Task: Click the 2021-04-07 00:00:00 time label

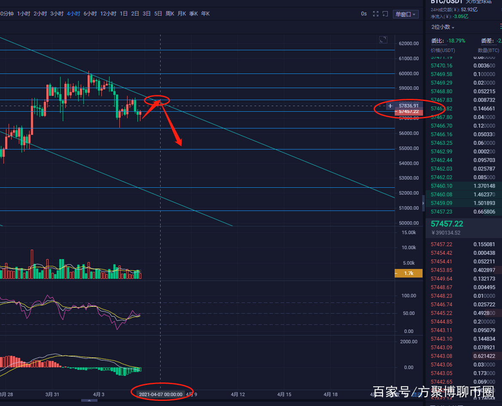Action: coord(161,394)
